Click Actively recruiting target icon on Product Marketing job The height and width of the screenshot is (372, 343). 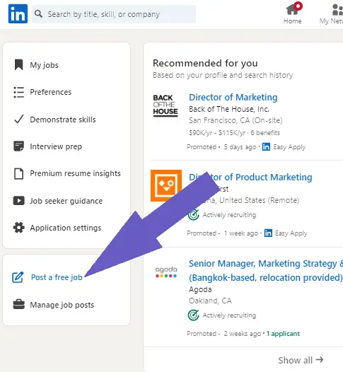point(194,215)
